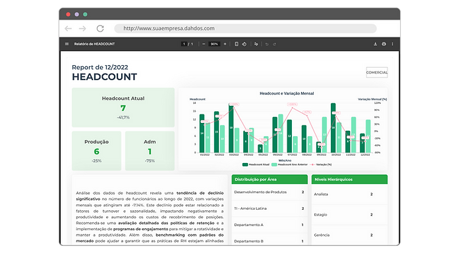The width and height of the screenshot is (458, 259).
Task: Click the Produção card
Action: (96, 151)
